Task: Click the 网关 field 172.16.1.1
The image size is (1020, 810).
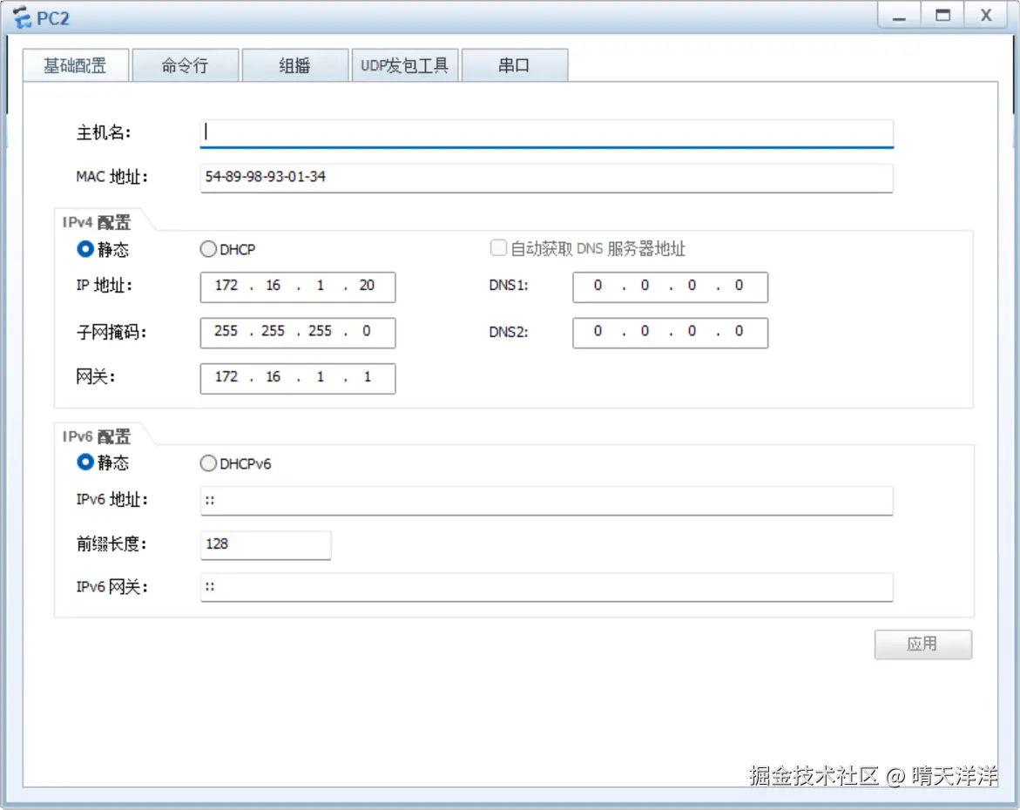Action: tap(298, 378)
